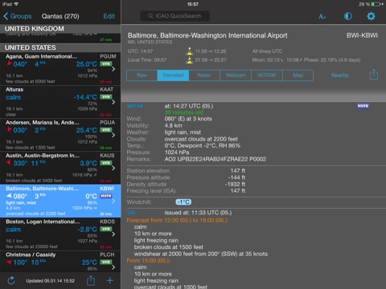
Task: Open the Alturas station row
Action: 60,102
